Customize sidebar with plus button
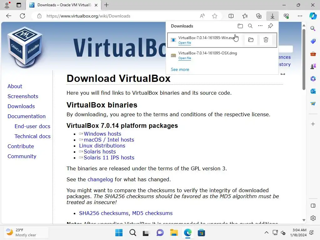Viewport: 320px width, 240px height. pyautogui.click(x=313, y=124)
